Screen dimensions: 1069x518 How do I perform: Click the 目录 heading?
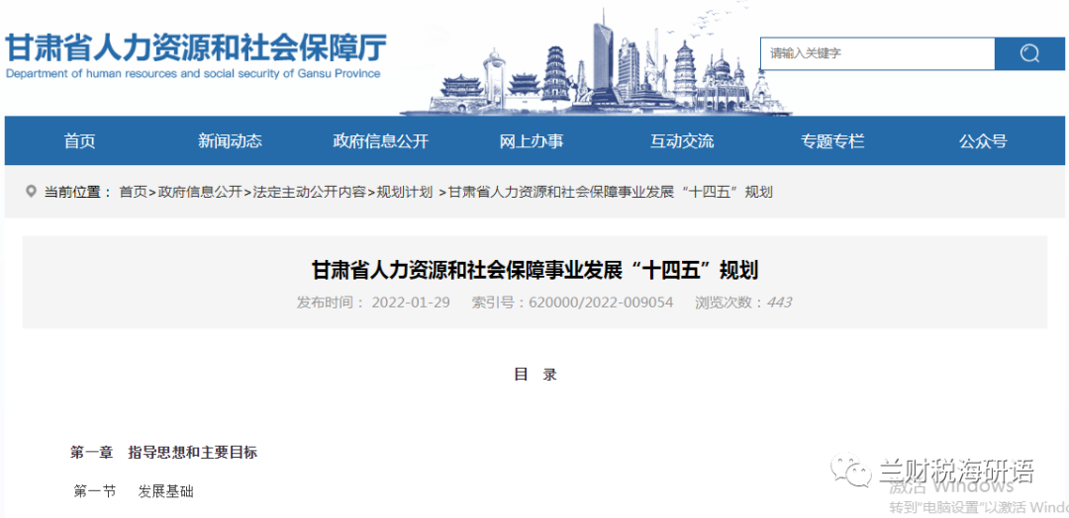tap(535, 375)
